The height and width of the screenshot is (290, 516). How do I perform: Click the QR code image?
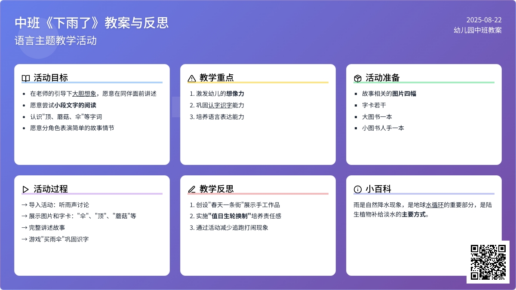[x=488, y=262]
